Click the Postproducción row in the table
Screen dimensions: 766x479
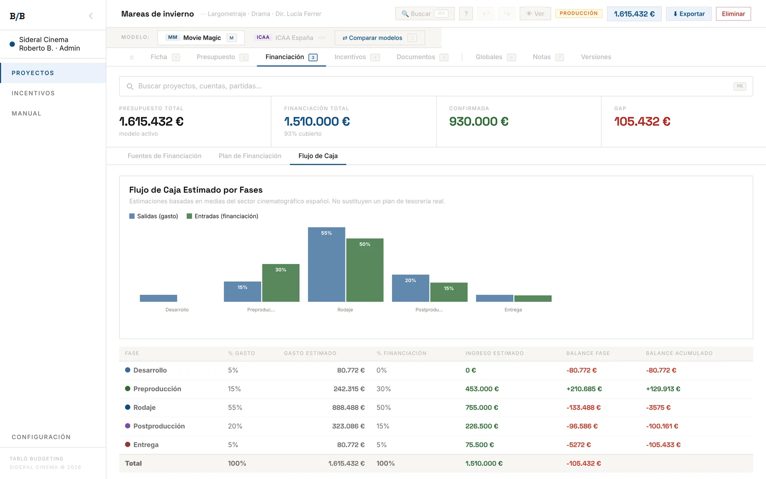(436, 426)
